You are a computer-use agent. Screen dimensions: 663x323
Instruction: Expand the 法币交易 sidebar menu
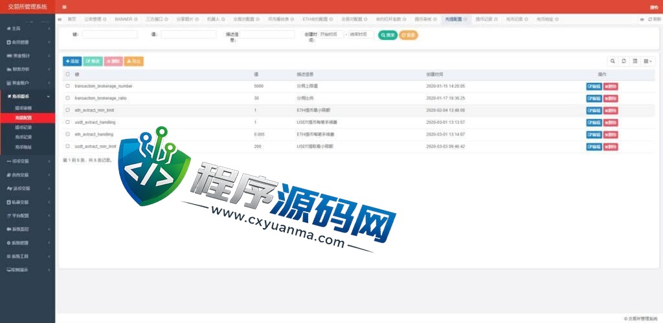(x=27, y=189)
